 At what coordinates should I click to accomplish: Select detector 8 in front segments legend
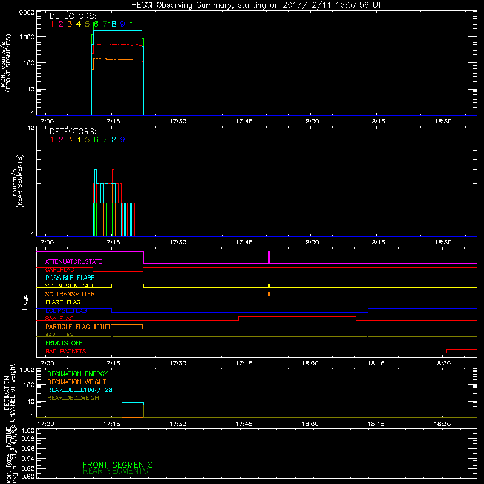114,24
